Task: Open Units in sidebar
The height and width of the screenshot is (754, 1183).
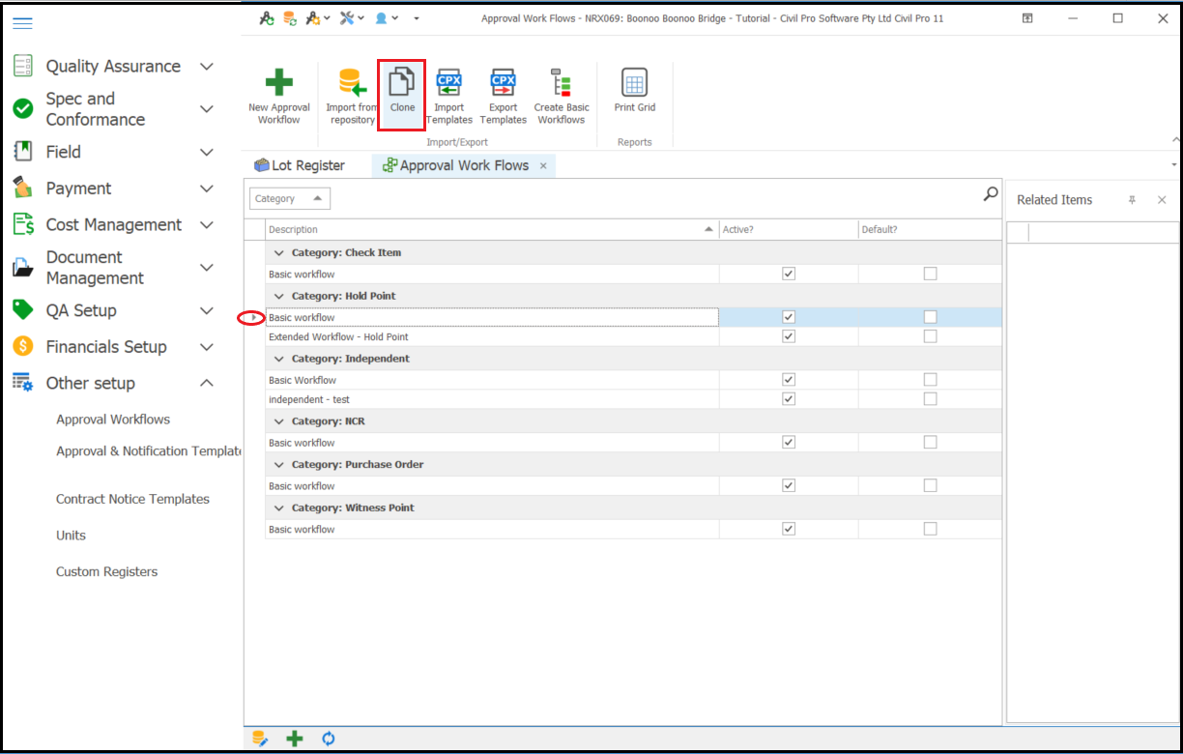Action: (71, 536)
